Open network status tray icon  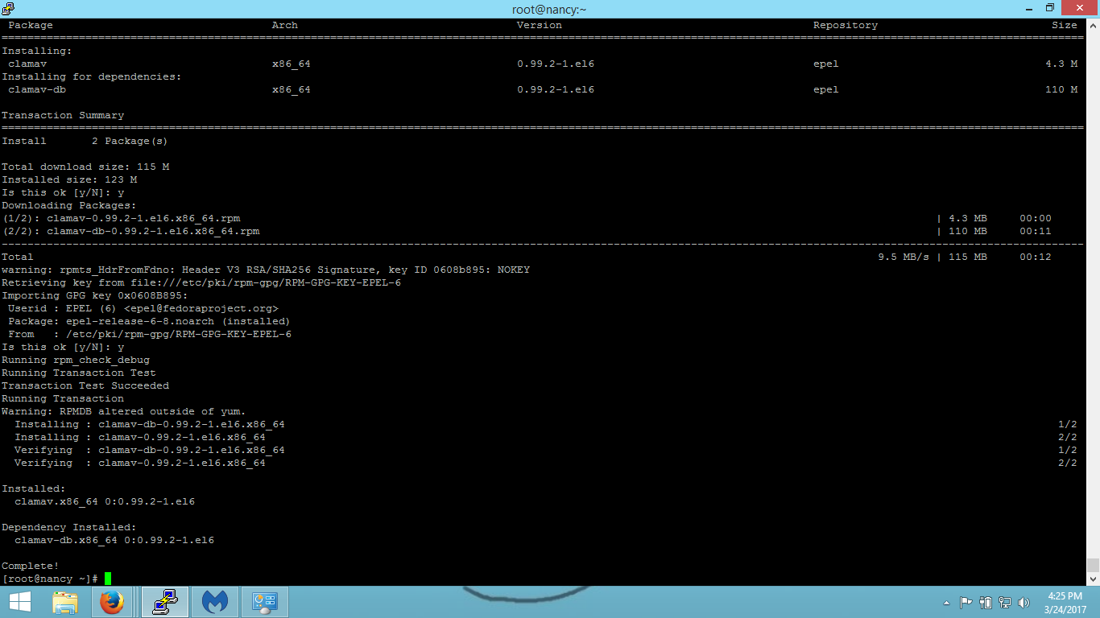(1006, 602)
